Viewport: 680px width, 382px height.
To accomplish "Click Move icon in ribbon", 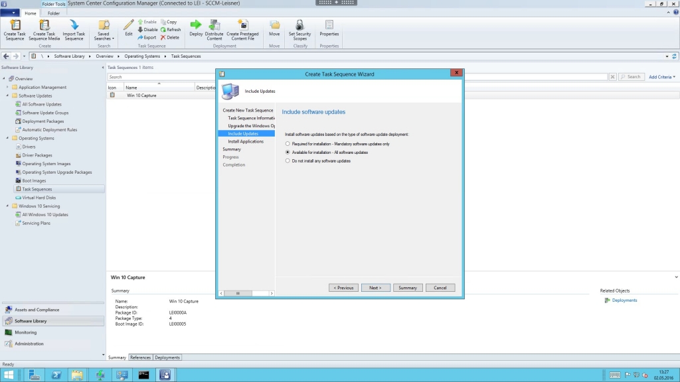I will pyautogui.click(x=274, y=28).
